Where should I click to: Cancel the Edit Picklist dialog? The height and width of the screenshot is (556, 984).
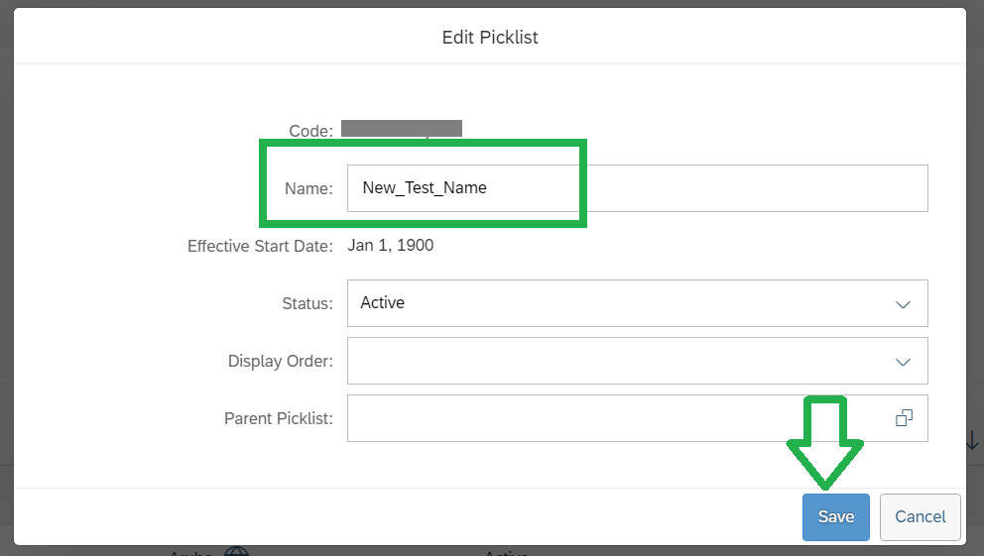pyautogui.click(x=920, y=517)
